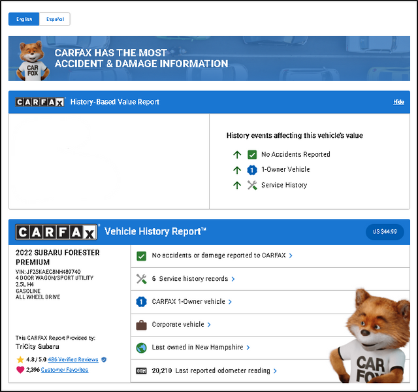Click 'GASOLINE' fuel type text
The image size is (418, 392).
28,291
